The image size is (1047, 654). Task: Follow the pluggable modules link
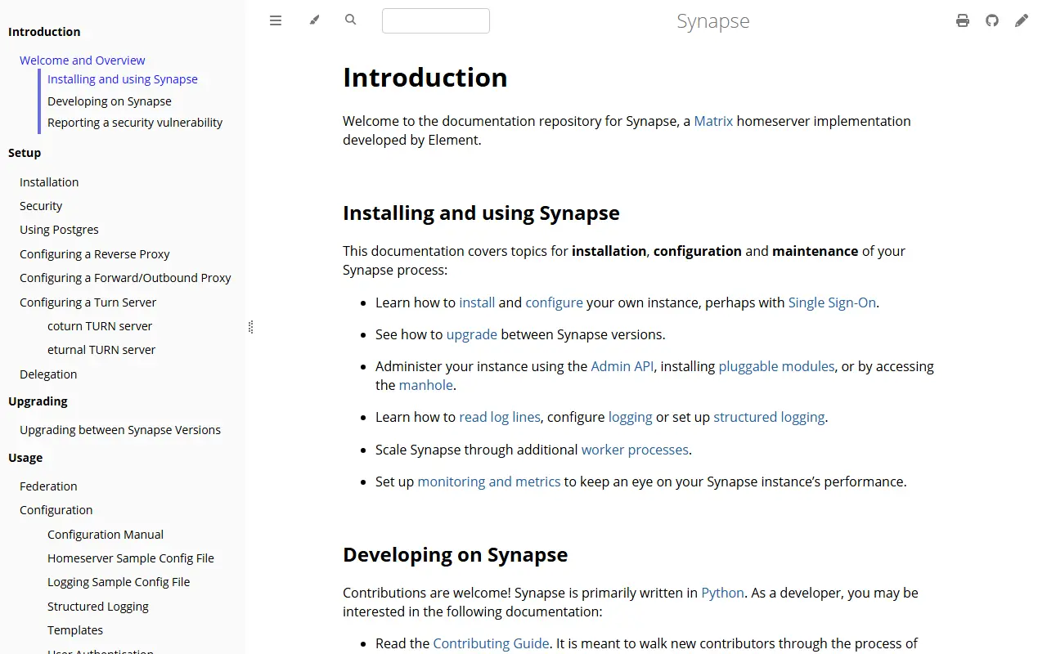tap(777, 366)
